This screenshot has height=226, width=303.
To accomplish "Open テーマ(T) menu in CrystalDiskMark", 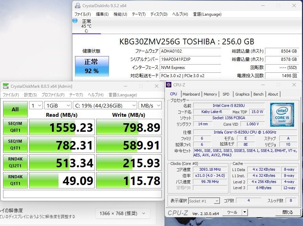I will click(x=76, y=95).
